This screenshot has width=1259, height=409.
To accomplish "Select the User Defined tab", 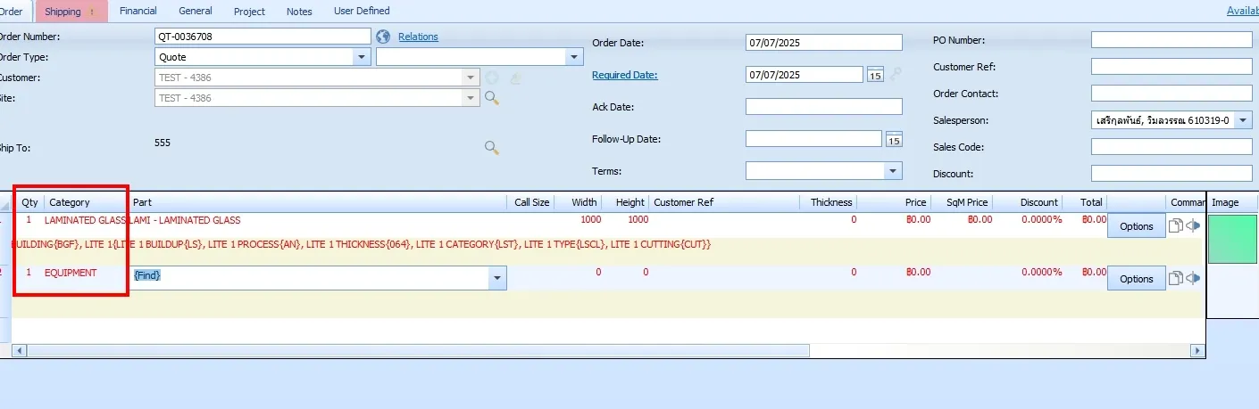I will click(x=362, y=11).
